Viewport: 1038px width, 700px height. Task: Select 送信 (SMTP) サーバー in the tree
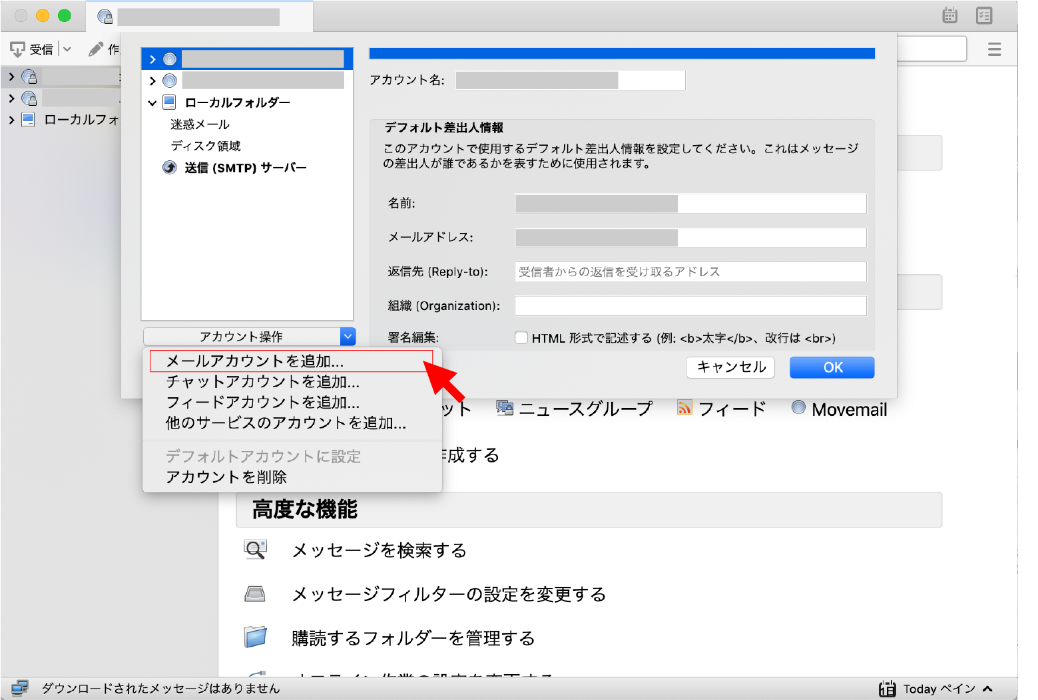point(245,168)
